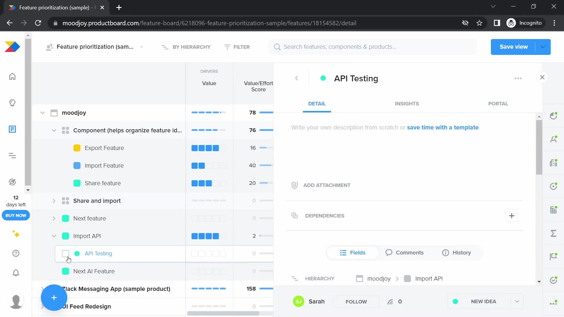This screenshot has width=564, height=317.
Task: Open the notifications bell icon
Action: (16, 273)
